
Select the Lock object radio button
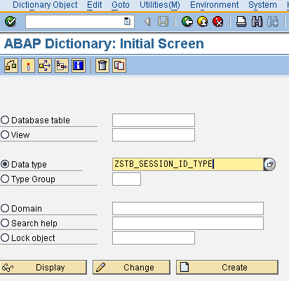coord(5,238)
